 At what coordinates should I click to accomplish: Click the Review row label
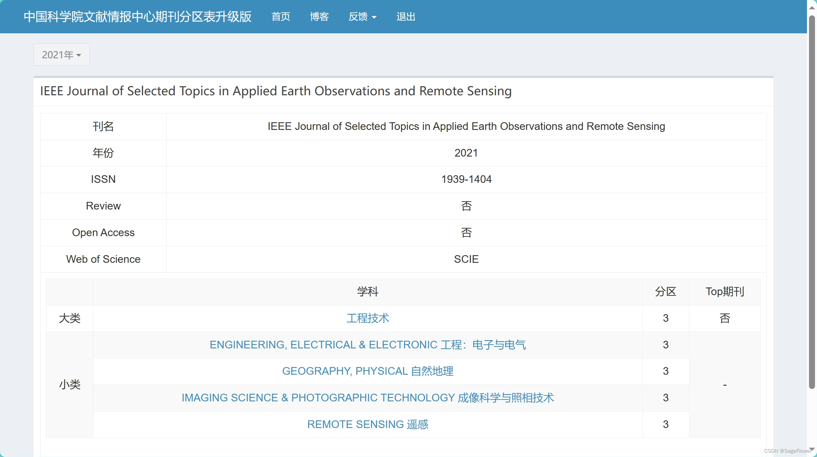[x=103, y=206]
